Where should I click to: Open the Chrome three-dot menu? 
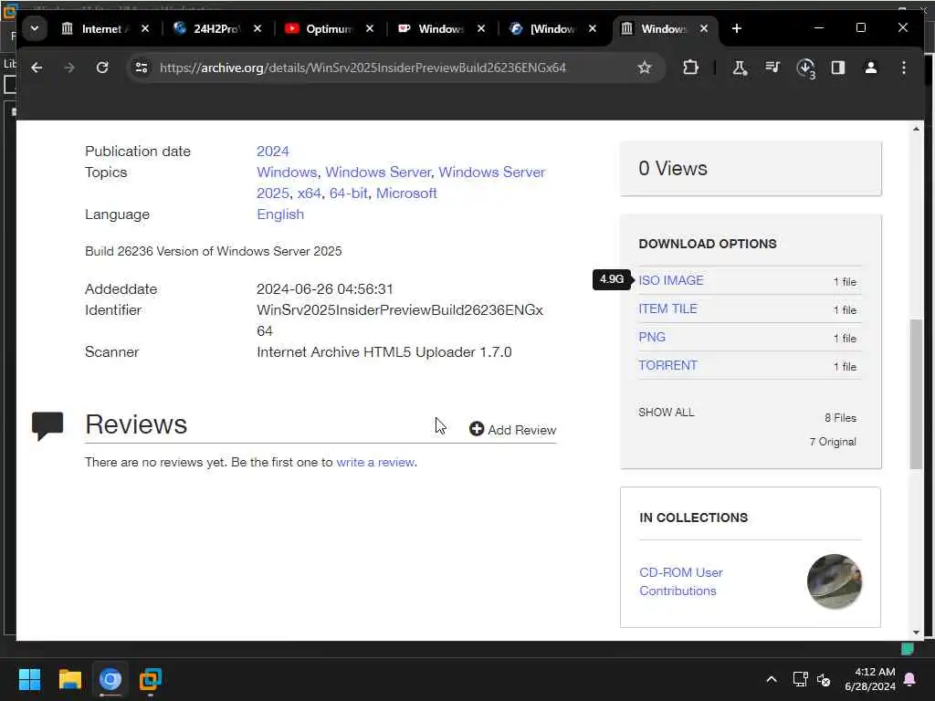904,68
